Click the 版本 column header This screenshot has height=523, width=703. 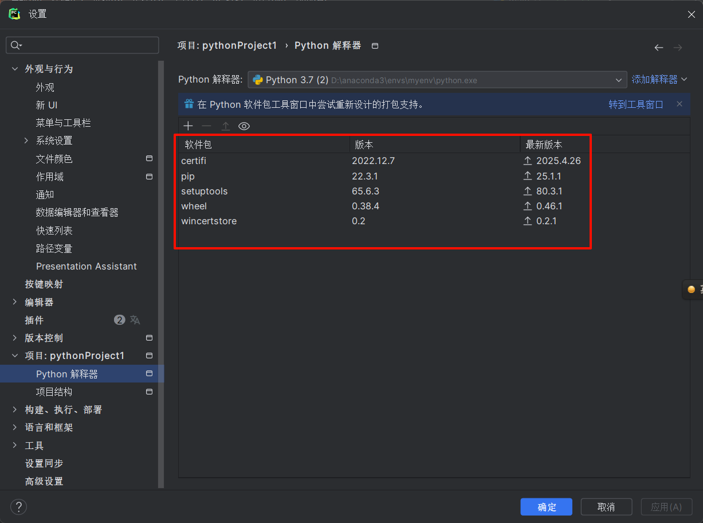point(435,145)
